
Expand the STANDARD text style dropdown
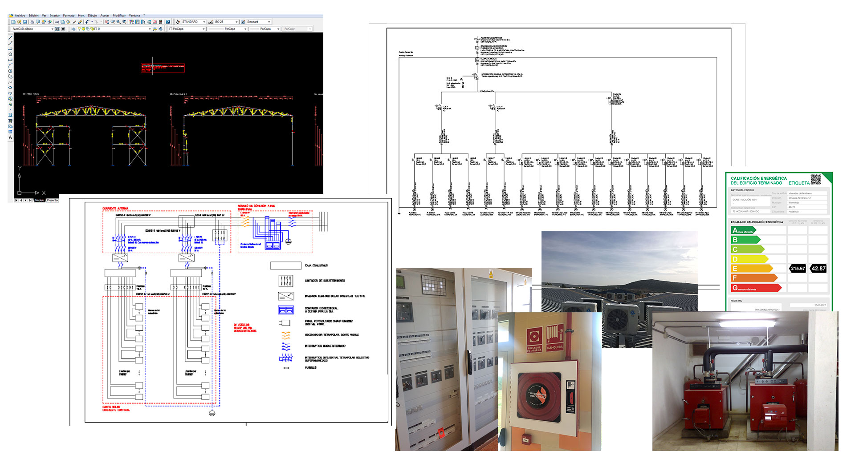click(x=204, y=22)
